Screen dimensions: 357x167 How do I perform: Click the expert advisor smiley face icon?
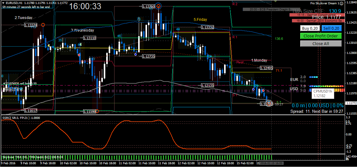click(x=341, y=3)
